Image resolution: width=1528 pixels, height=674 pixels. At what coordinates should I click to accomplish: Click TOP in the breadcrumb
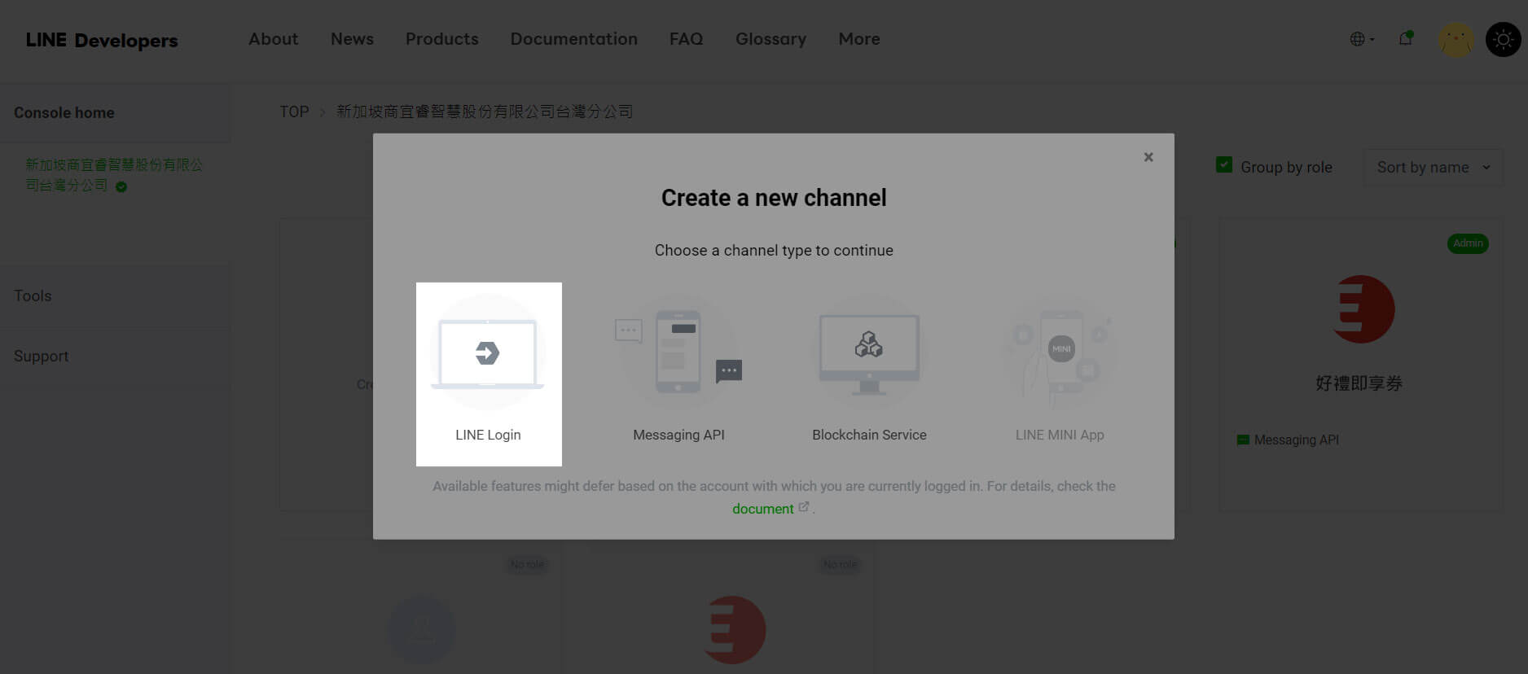click(x=295, y=112)
